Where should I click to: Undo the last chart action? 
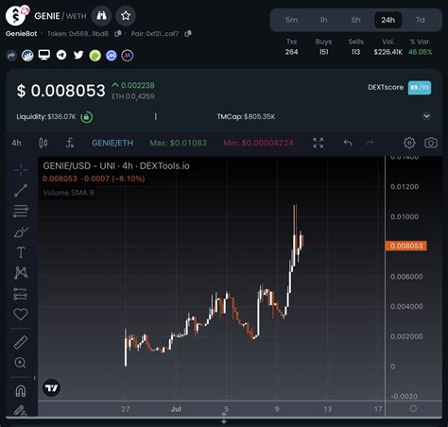tap(348, 143)
